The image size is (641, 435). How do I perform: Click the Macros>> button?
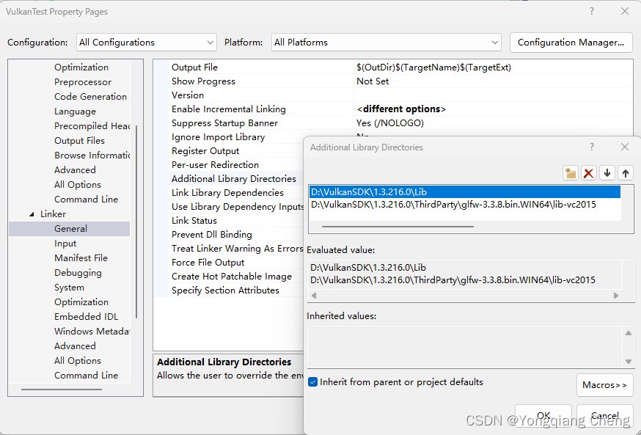[604, 384]
